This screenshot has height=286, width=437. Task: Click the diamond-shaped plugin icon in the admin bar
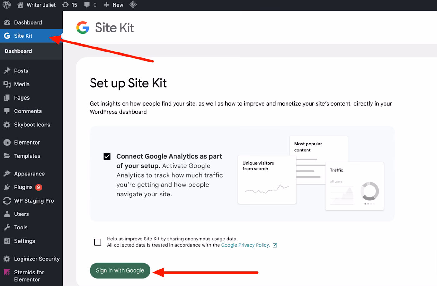[133, 5]
